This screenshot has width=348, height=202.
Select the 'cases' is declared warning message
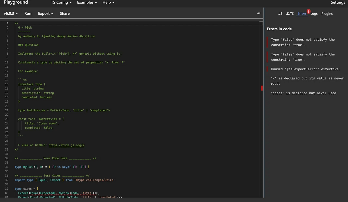coord(304,93)
